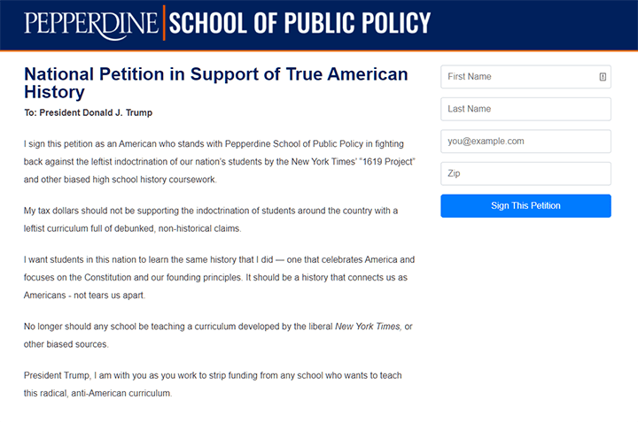Click the paragraph starting "I want students"

(220, 278)
